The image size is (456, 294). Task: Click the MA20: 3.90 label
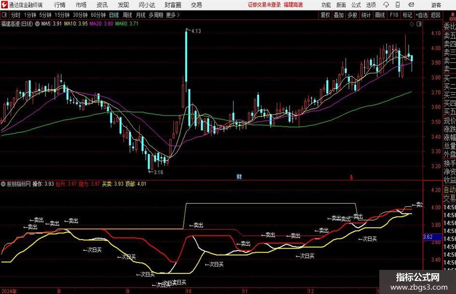point(101,24)
